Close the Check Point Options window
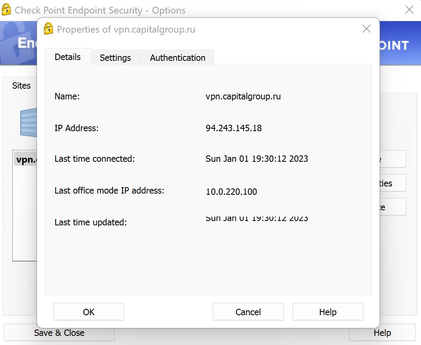Image resolution: width=421 pixels, height=345 pixels. [409, 10]
